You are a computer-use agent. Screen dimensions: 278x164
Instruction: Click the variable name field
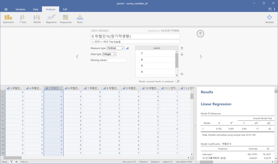point(135,36)
